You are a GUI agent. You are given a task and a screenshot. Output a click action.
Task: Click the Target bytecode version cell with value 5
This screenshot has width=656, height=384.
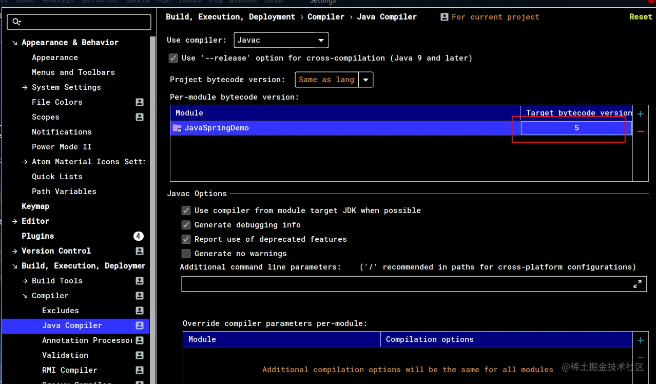[576, 128]
